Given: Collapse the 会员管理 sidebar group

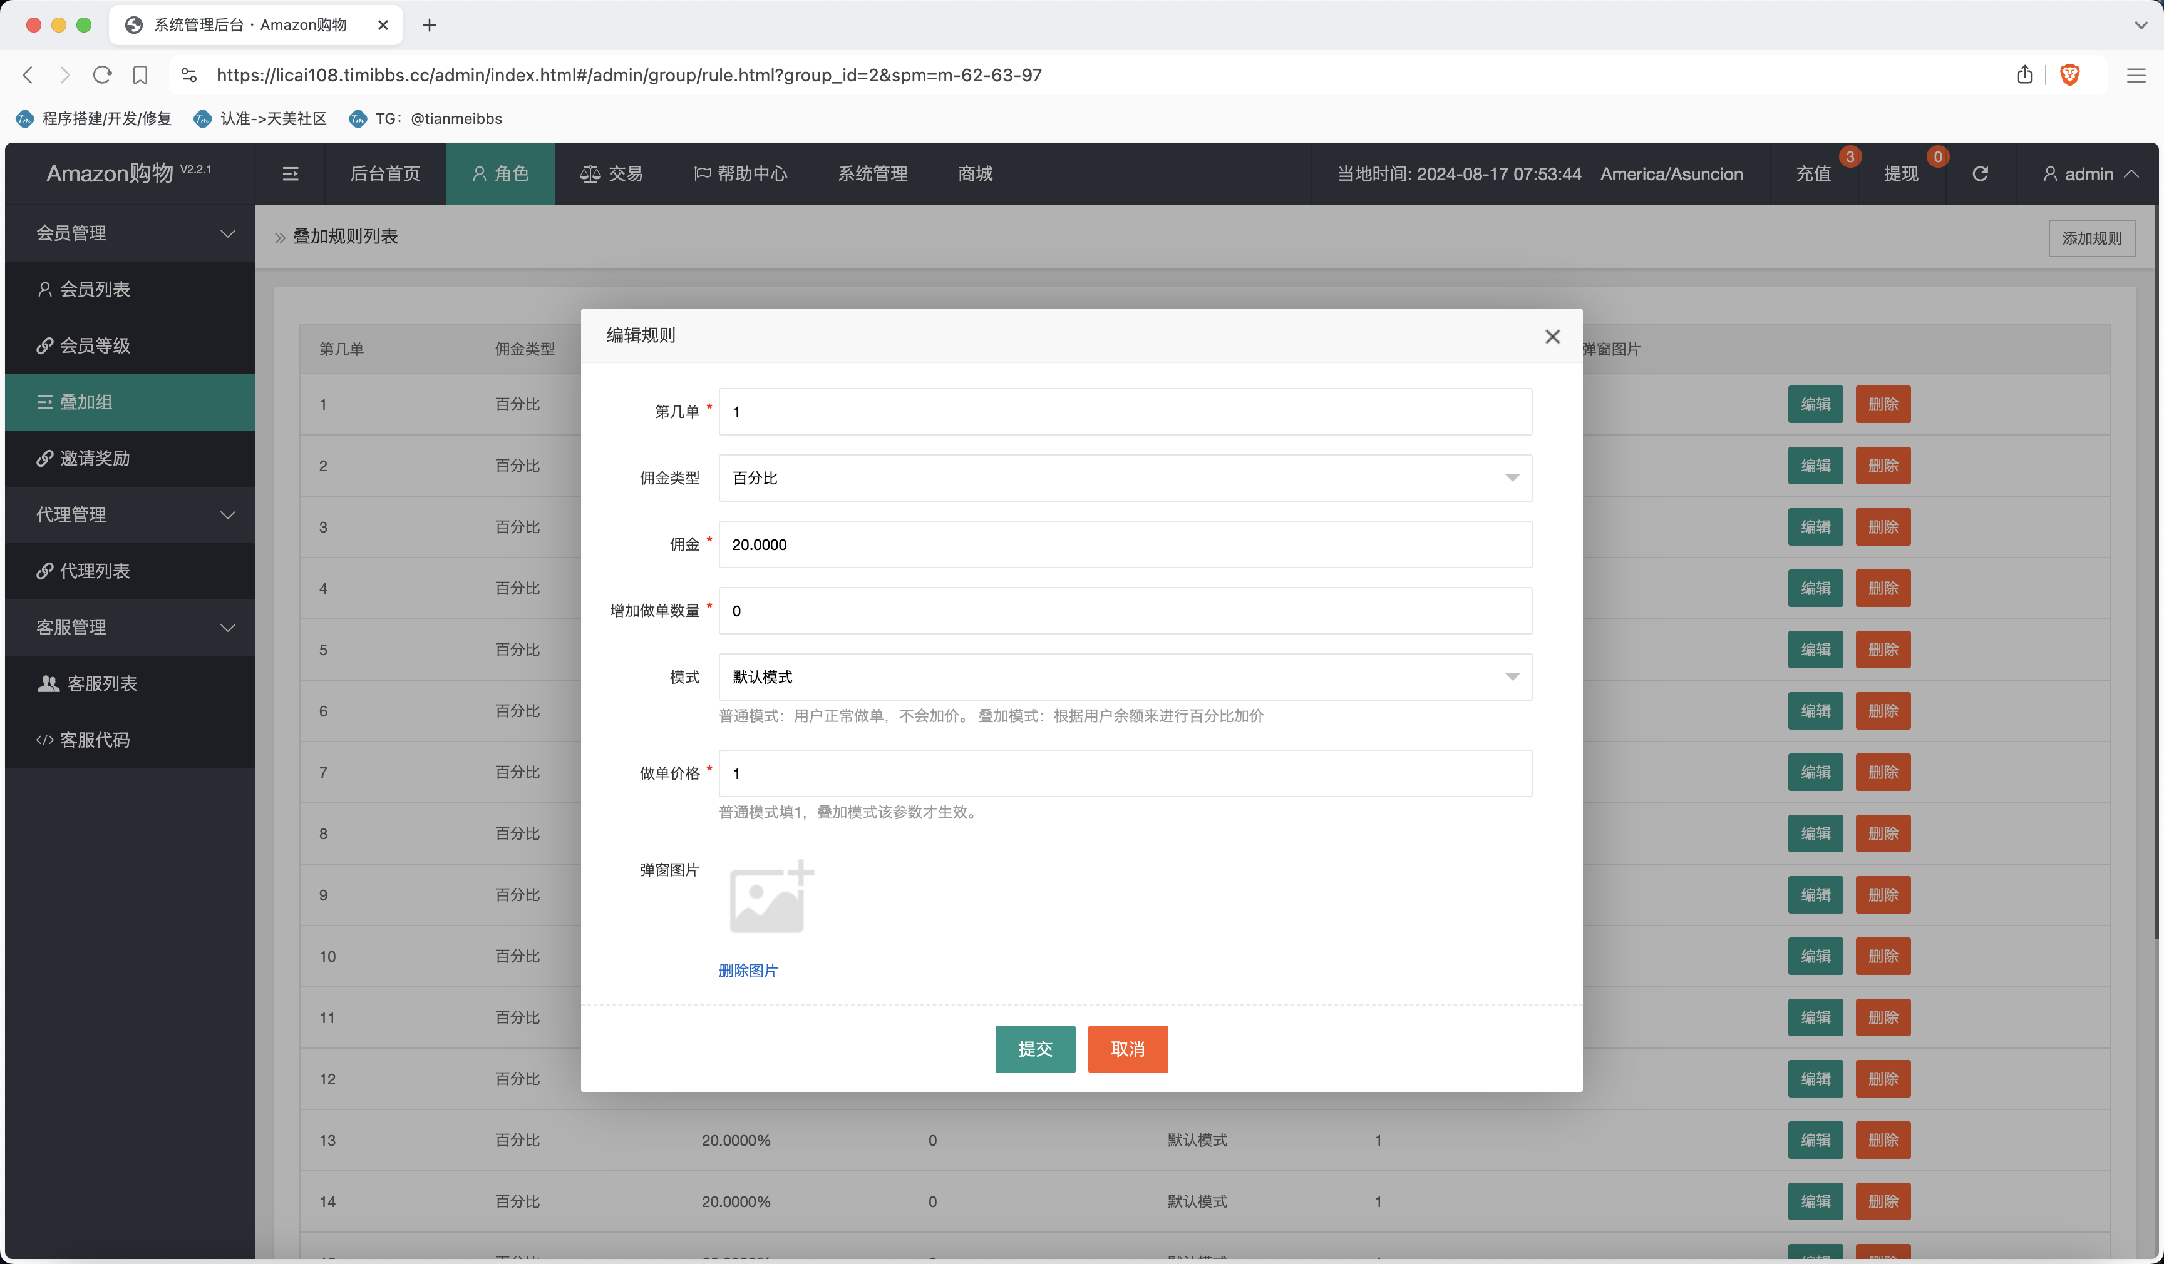Looking at the screenshot, I should (130, 233).
